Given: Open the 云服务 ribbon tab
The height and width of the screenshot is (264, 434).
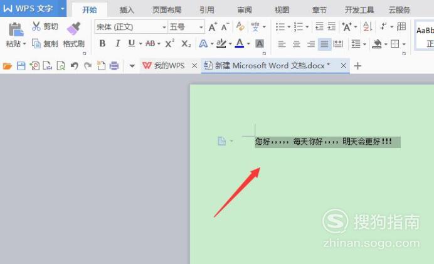Looking at the screenshot, I should pos(400,10).
